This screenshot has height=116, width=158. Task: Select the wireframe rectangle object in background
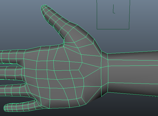129,16
